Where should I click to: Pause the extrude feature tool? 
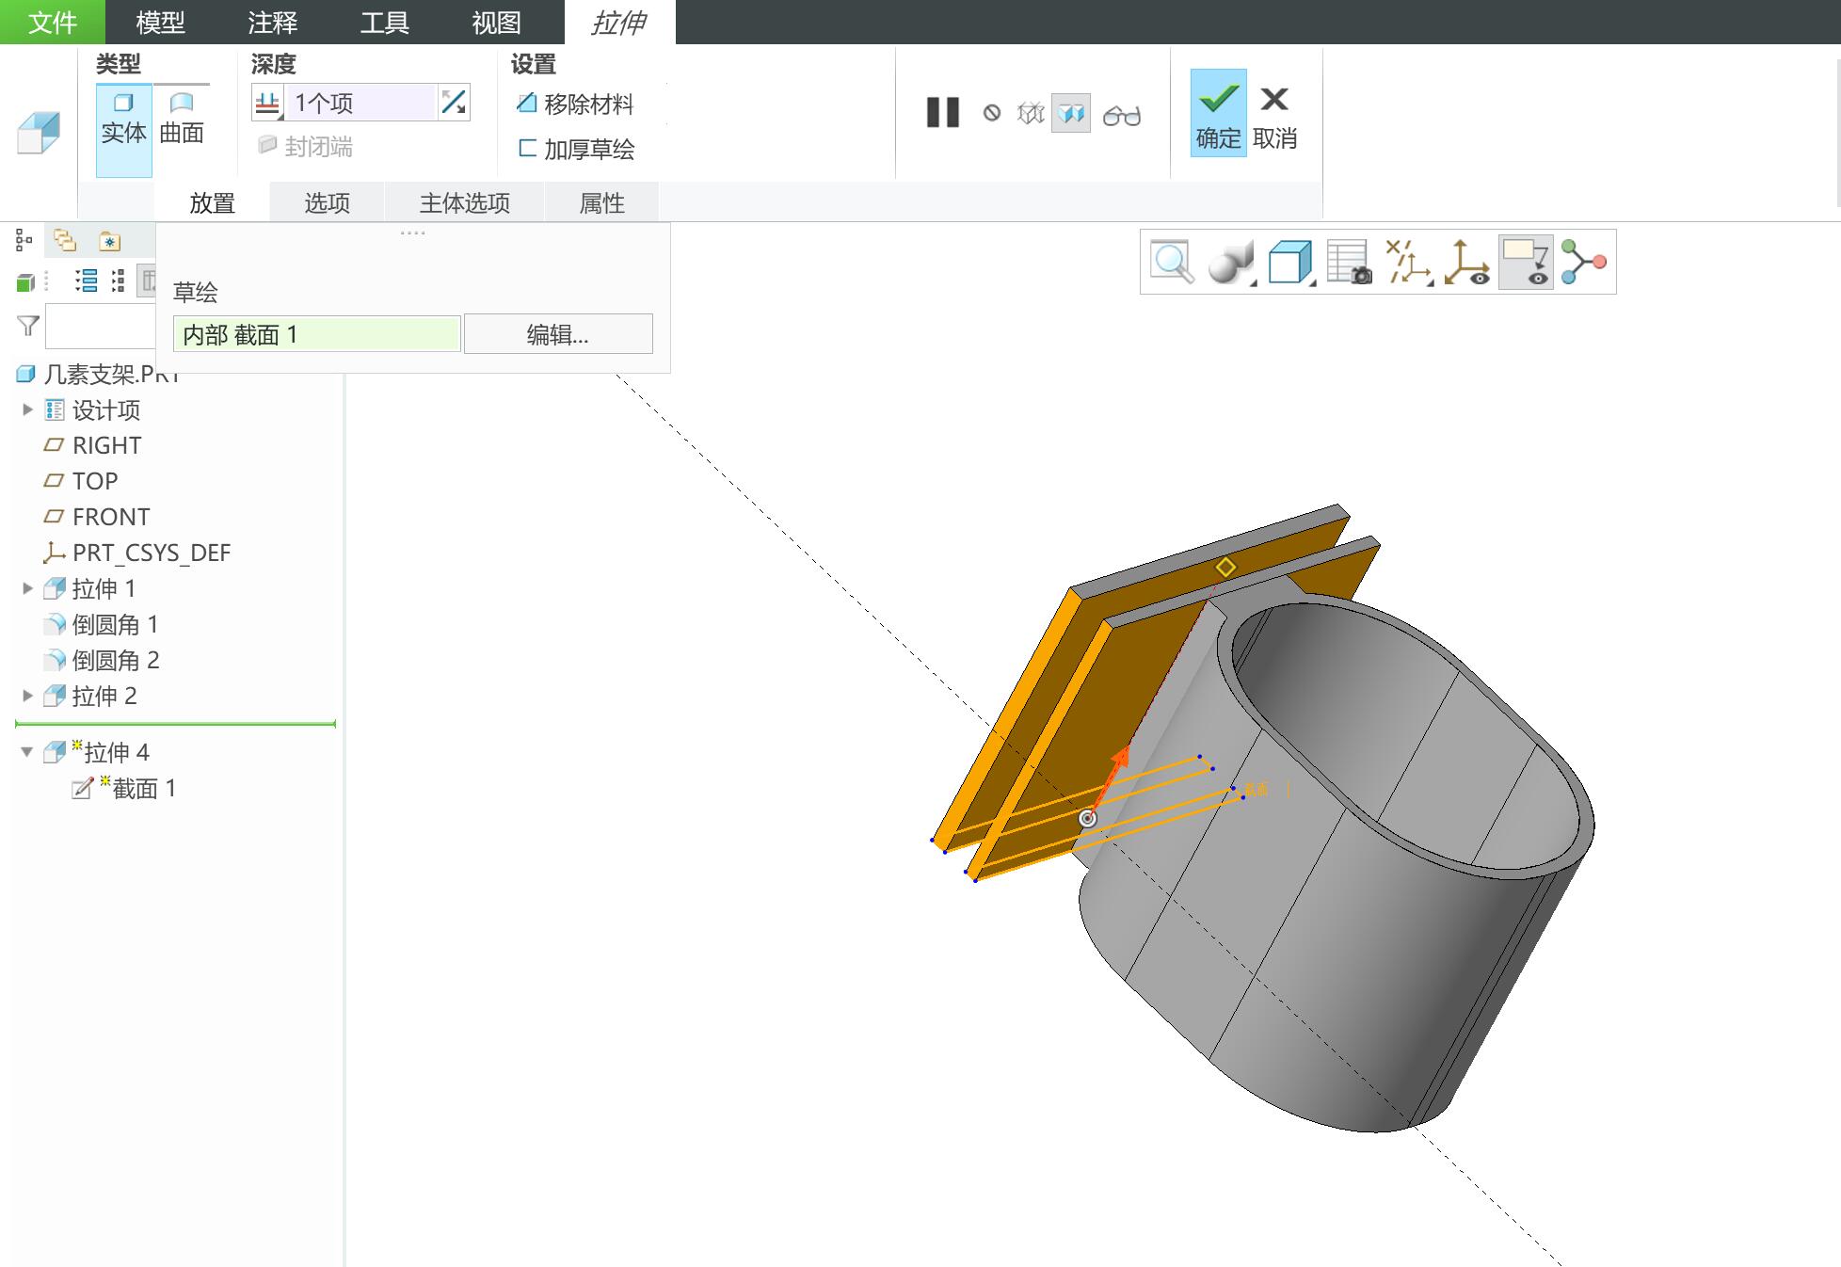[x=942, y=113]
